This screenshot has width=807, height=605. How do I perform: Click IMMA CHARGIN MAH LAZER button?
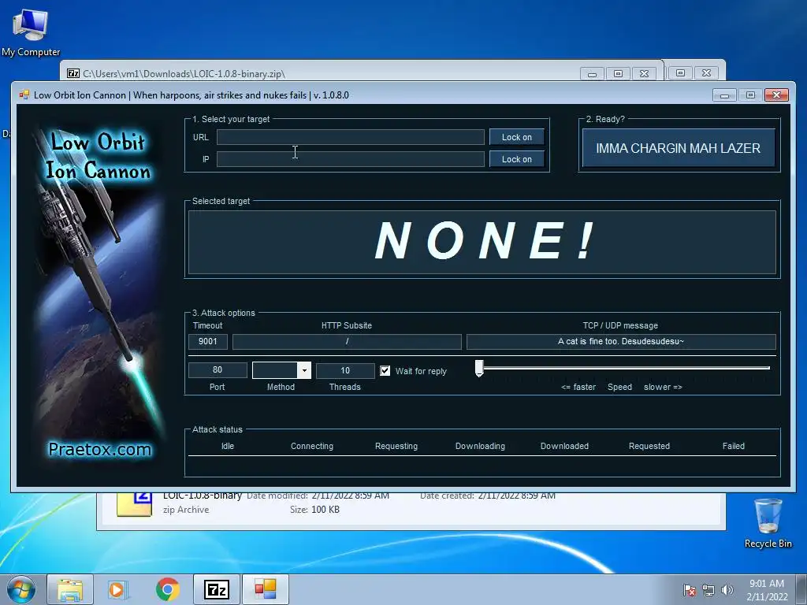point(679,148)
